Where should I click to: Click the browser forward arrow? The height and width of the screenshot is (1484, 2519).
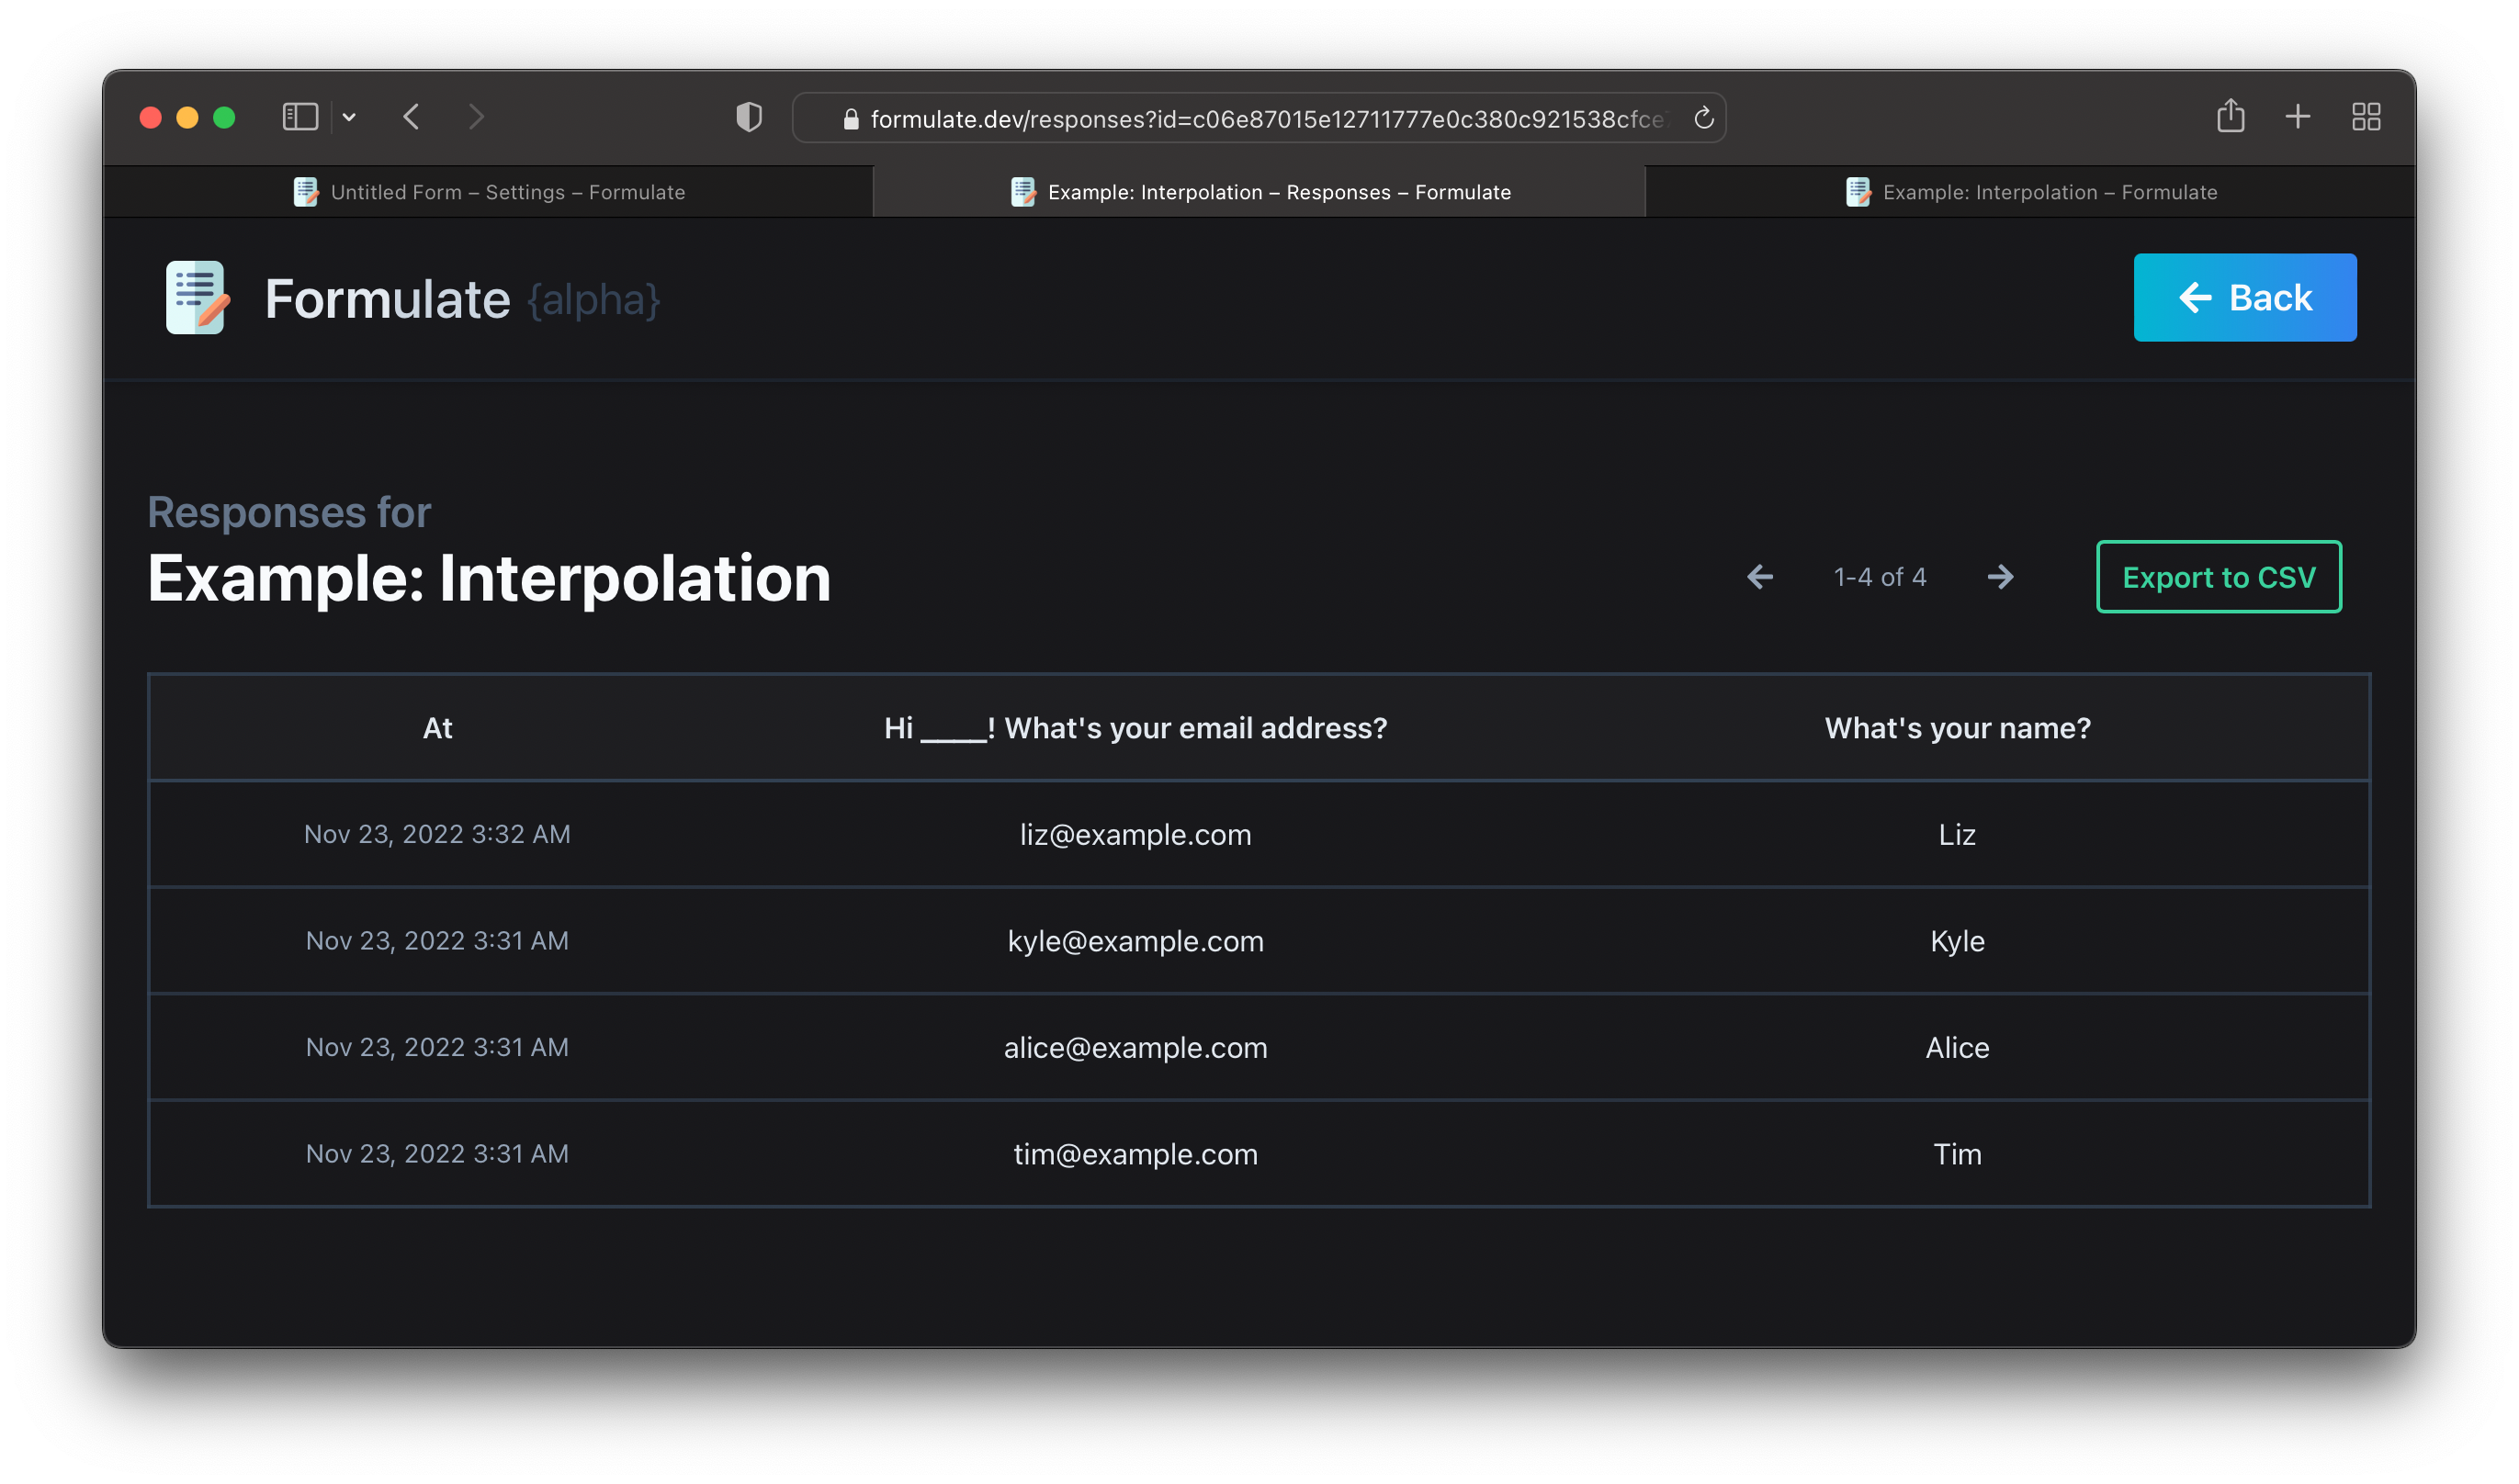click(x=476, y=117)
